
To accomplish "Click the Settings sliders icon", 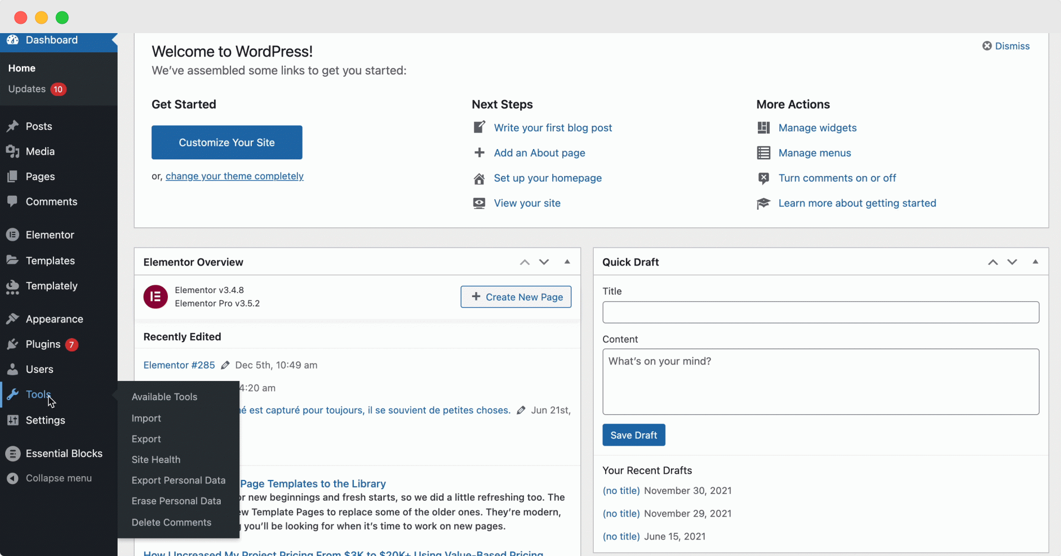I will (x=12, y=420).
